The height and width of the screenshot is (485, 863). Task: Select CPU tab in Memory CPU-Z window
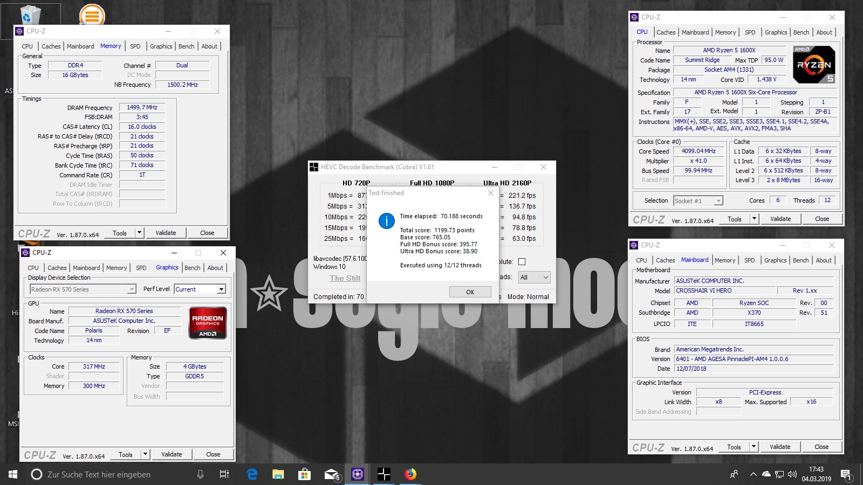pyautogui.click(x=28, y=46)
